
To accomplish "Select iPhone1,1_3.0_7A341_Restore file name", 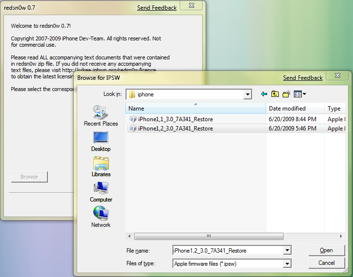I will coord(176,119).
